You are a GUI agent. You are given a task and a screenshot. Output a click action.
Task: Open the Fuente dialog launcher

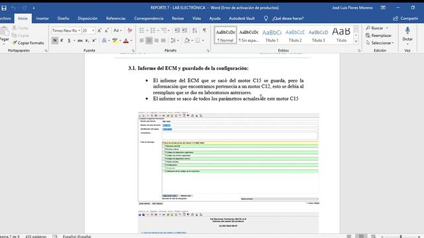tap(132, 50)
